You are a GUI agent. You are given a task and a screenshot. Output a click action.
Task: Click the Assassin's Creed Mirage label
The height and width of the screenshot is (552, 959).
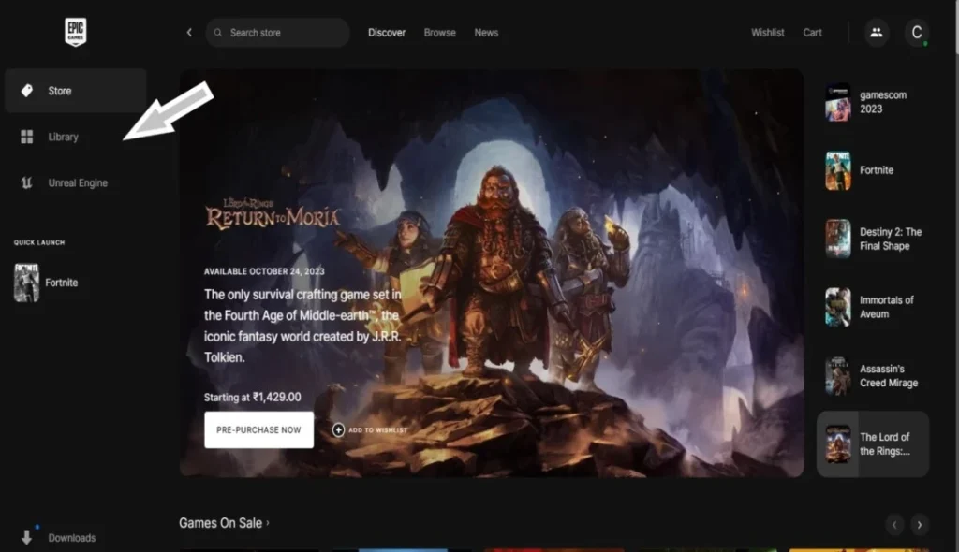(889, 376)
